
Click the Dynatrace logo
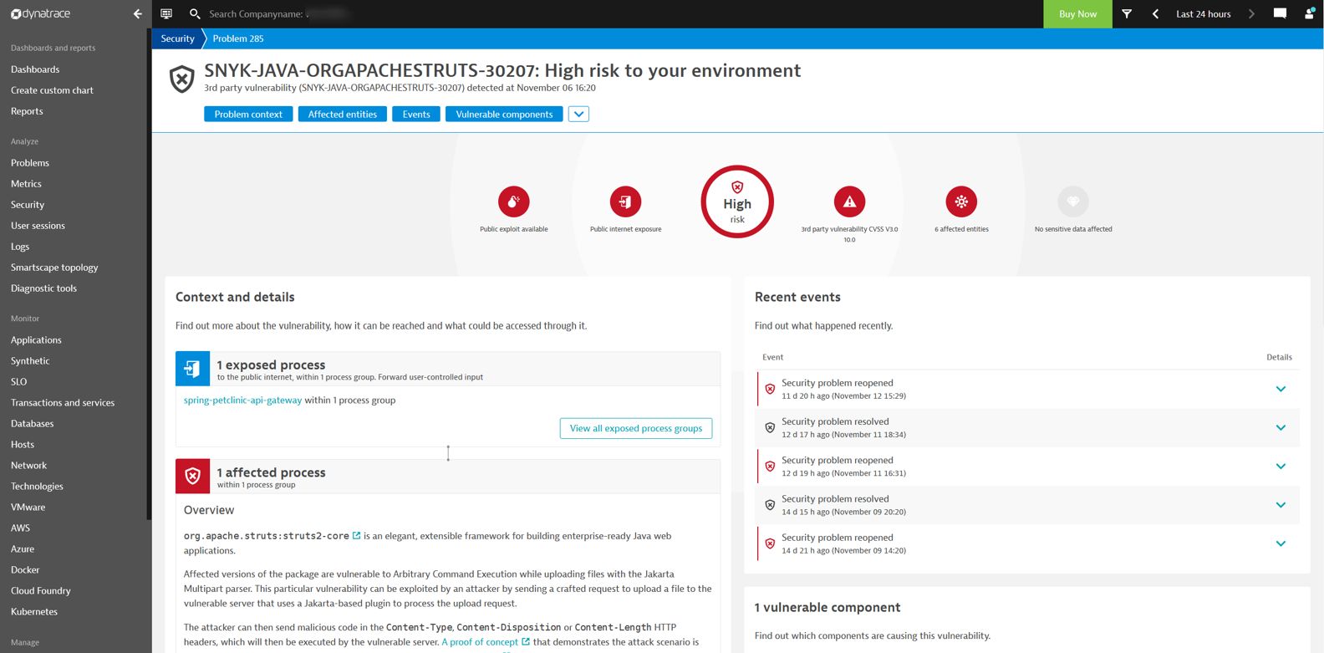coord(40,13)
